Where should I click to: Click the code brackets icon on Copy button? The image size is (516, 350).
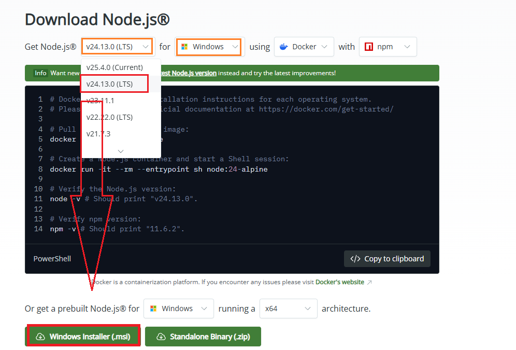point(355,259)
